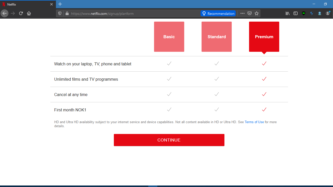This screenshot has height=187, width=333.
Task: Open the blue shield extension icon
Action: (312, 13)
